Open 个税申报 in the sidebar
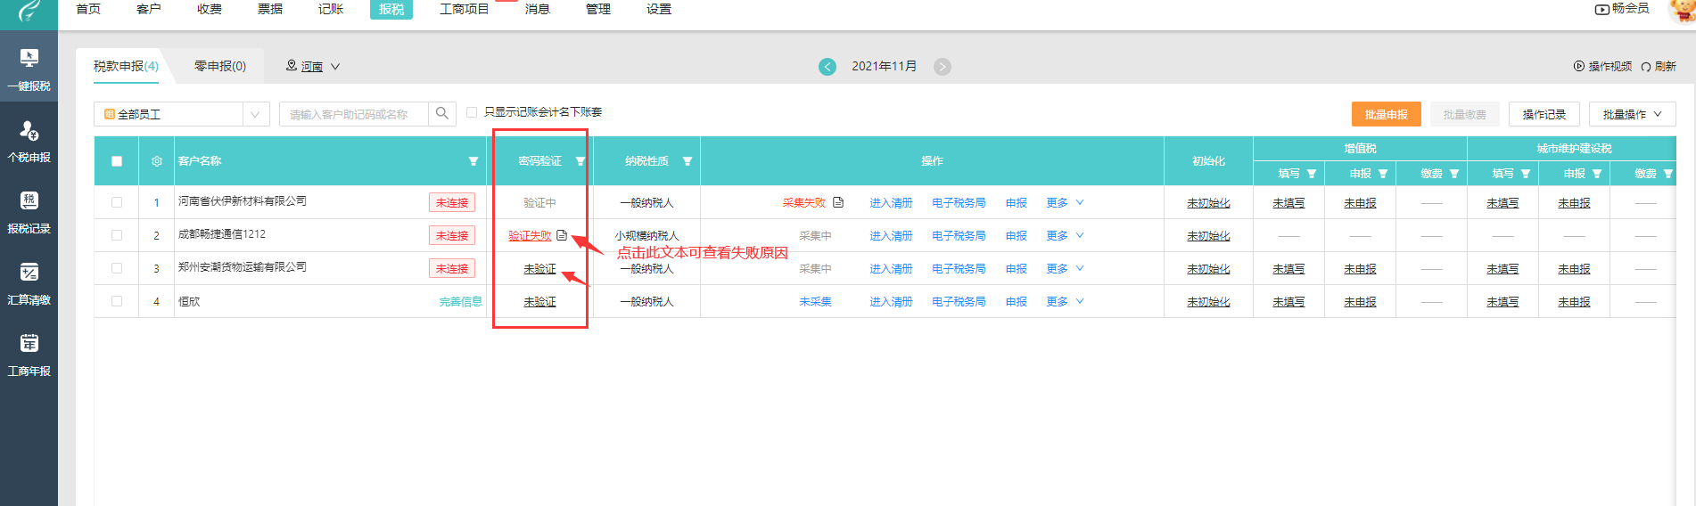The height and width of the screenshot is (506, 1696). 29,141
